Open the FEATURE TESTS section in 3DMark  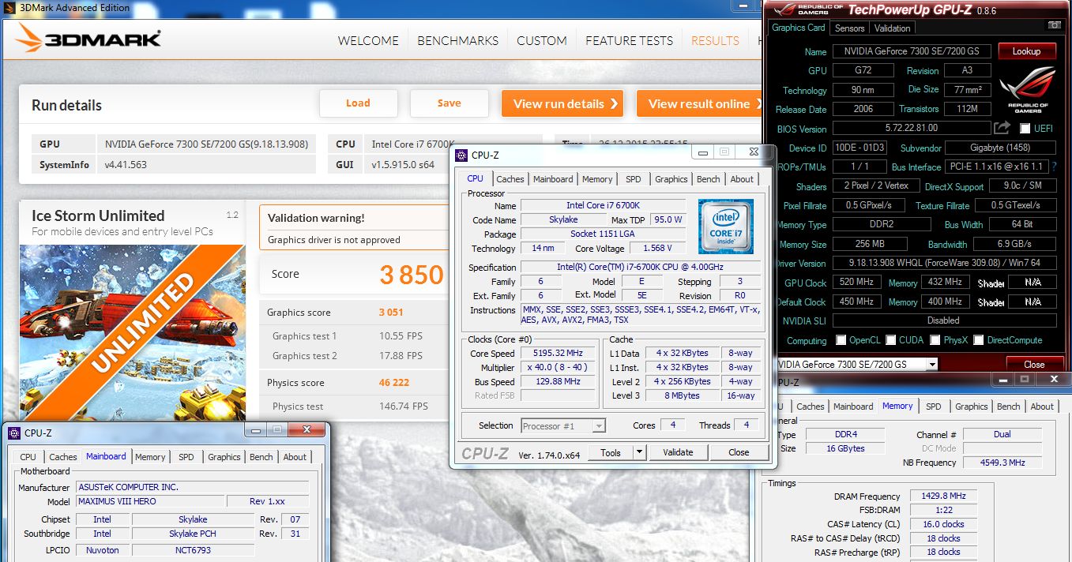[x=629, y=40]
